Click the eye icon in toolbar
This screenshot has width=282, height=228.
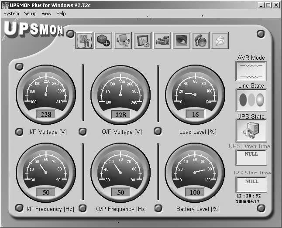(x=181, y=41)
